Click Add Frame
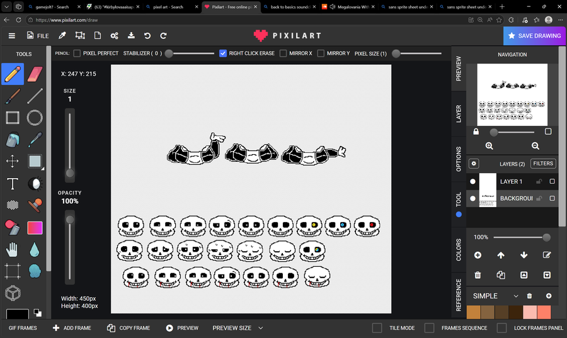 (x=72, y=328)
